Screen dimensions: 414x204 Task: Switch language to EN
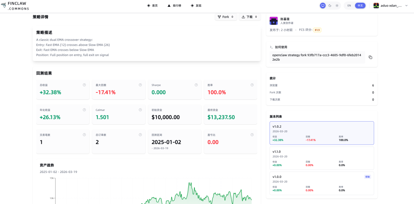click(x=349, y=6)
